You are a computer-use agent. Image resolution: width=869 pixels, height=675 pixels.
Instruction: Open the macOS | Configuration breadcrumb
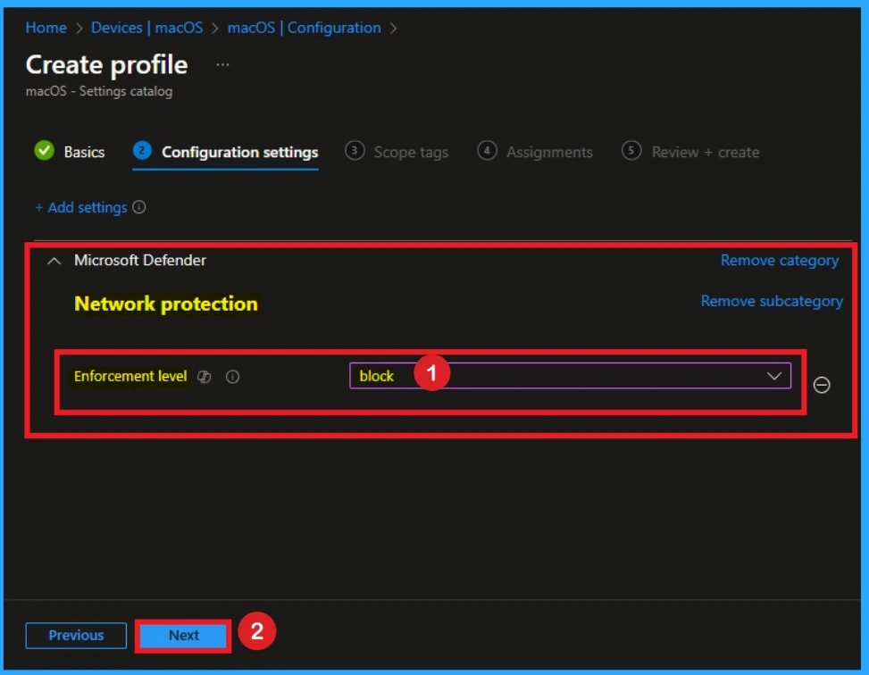[305, 28]
